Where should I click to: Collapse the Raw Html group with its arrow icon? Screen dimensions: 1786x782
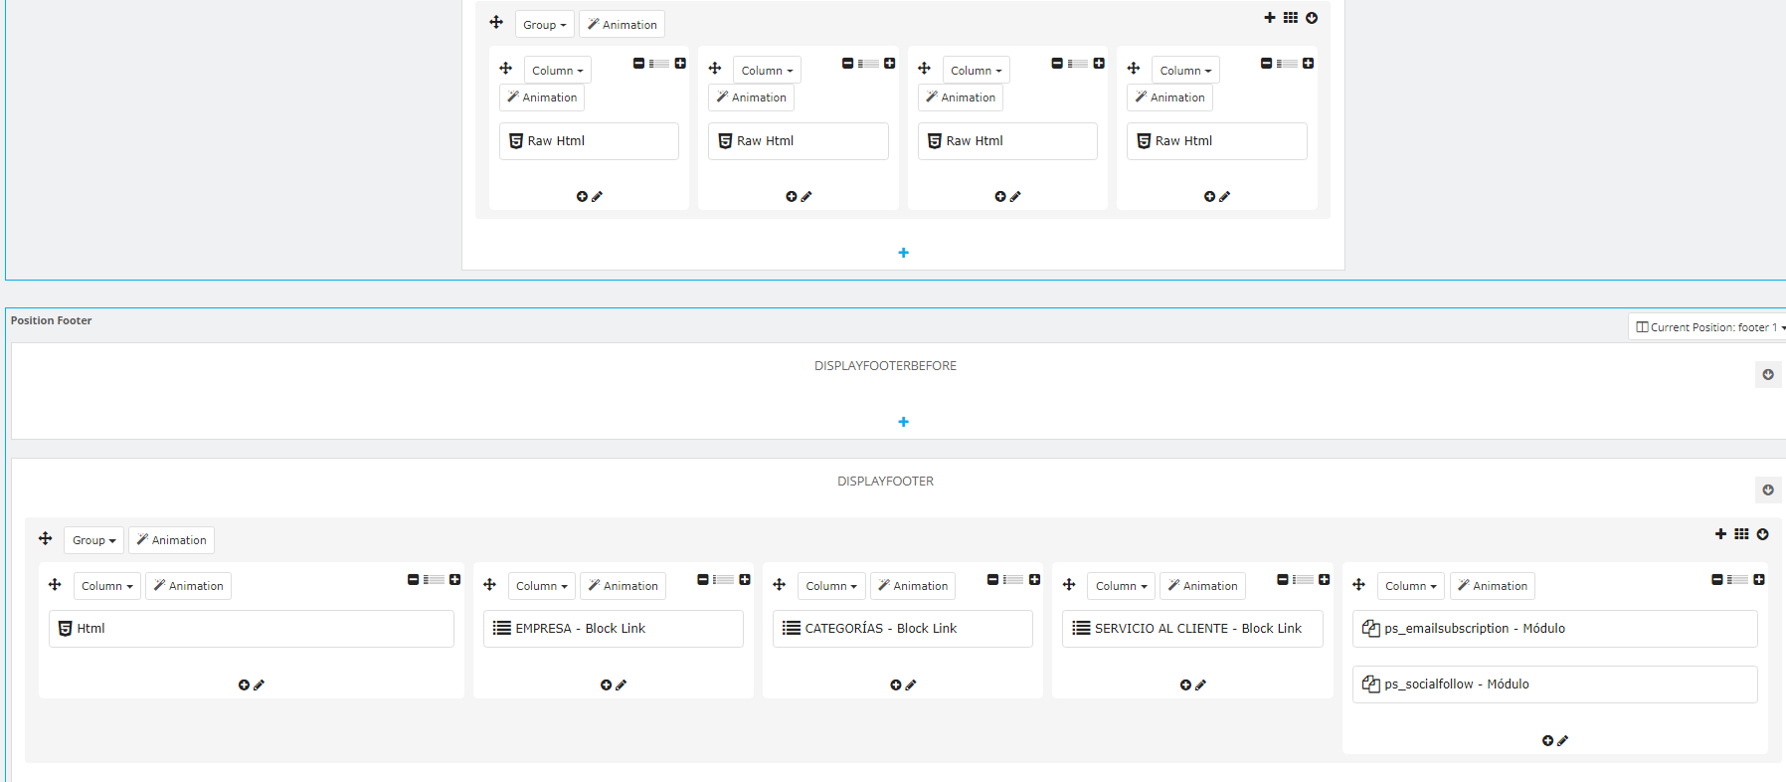[1312, 18]
